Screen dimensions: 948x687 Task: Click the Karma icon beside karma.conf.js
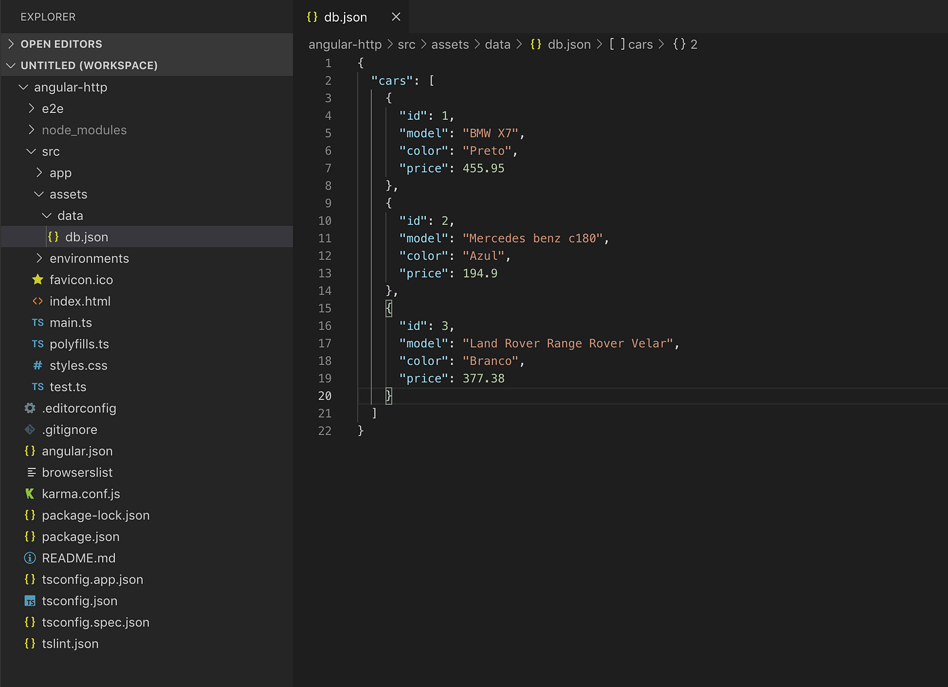[x=30, y=494]
